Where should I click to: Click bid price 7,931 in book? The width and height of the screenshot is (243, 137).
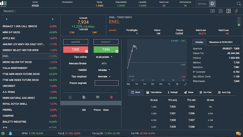[x=172, y=114]
